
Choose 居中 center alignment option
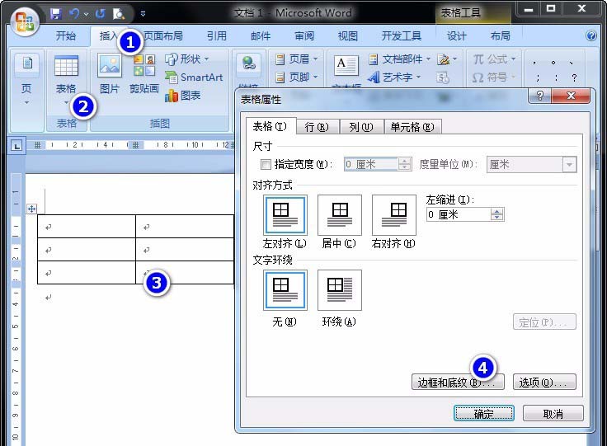pos(340,215)
